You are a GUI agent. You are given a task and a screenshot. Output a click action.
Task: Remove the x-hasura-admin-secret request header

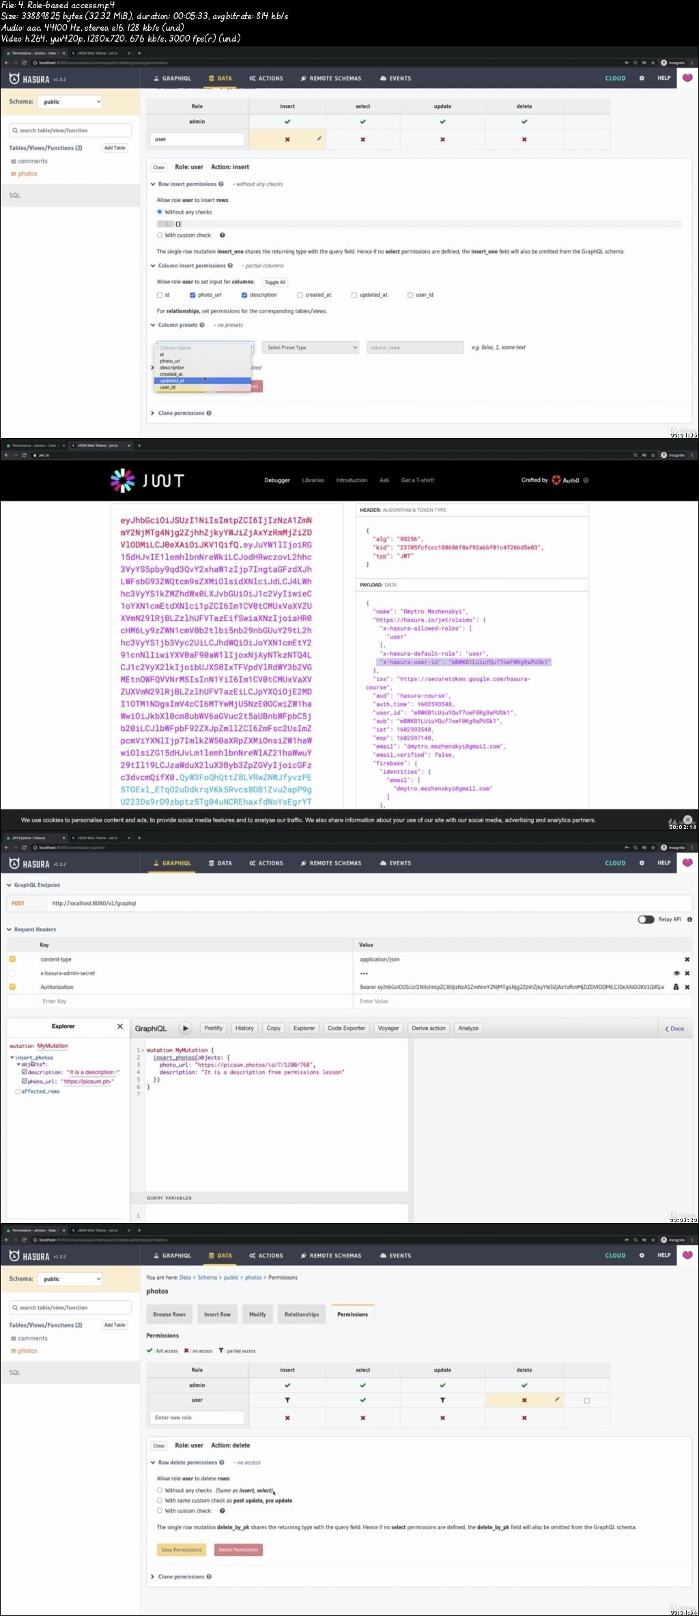[x=687, y=973]
